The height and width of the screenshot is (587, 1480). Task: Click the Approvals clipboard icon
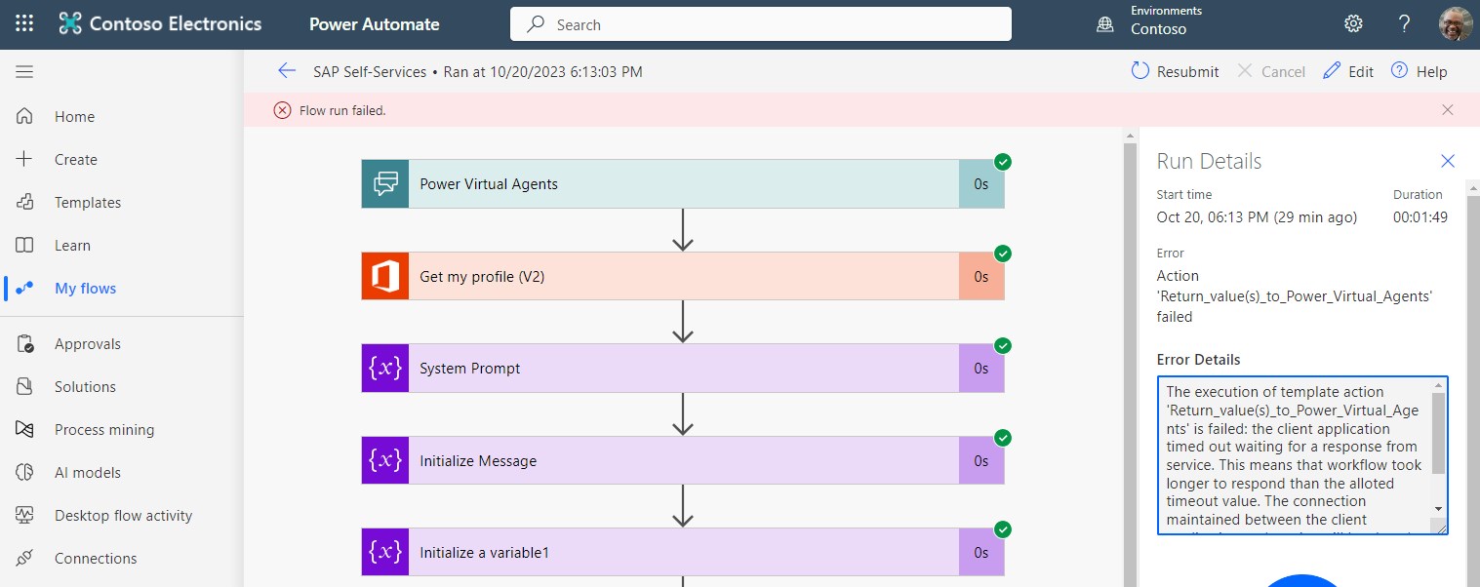pos(25,343)
